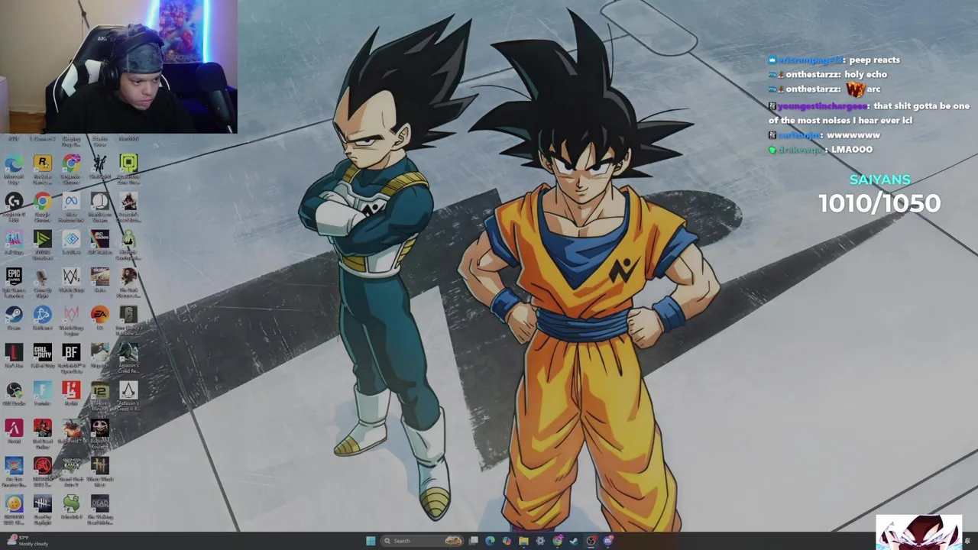Image resolution: width=978 pixels, height=550 pixels.
Task: Open Steam from the taskbar
Action: coord(574,541)
